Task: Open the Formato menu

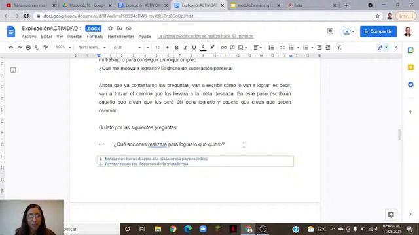Action: coord(95,37)
